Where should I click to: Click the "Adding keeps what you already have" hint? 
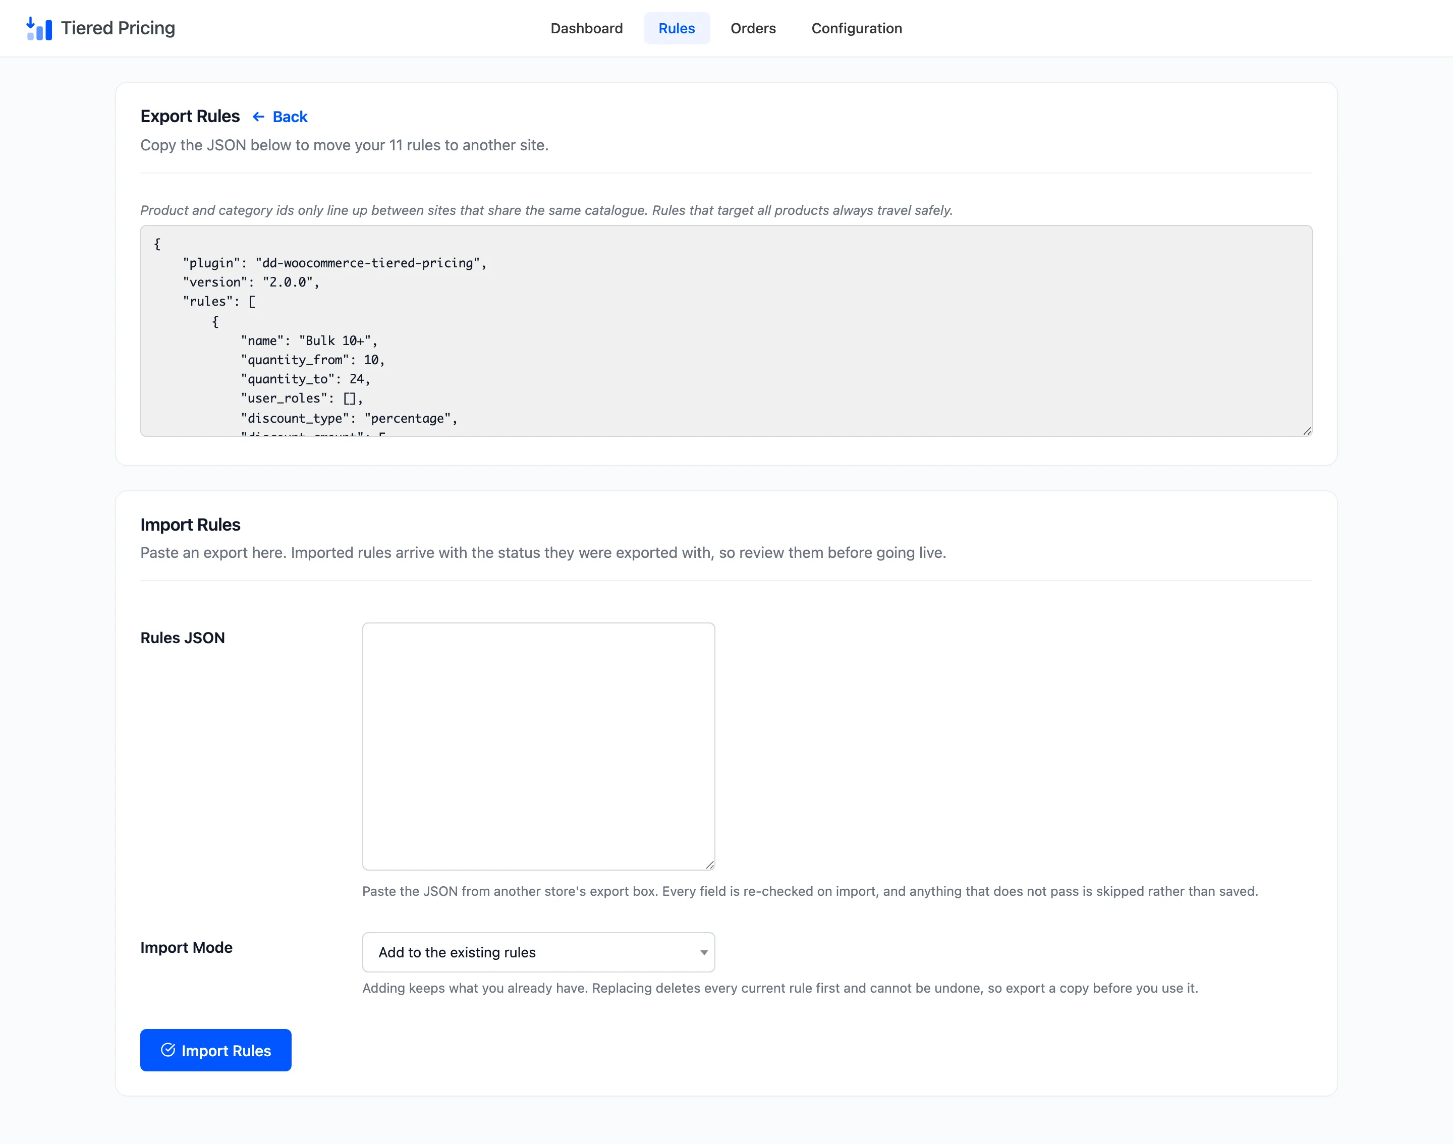coord(780,988)
